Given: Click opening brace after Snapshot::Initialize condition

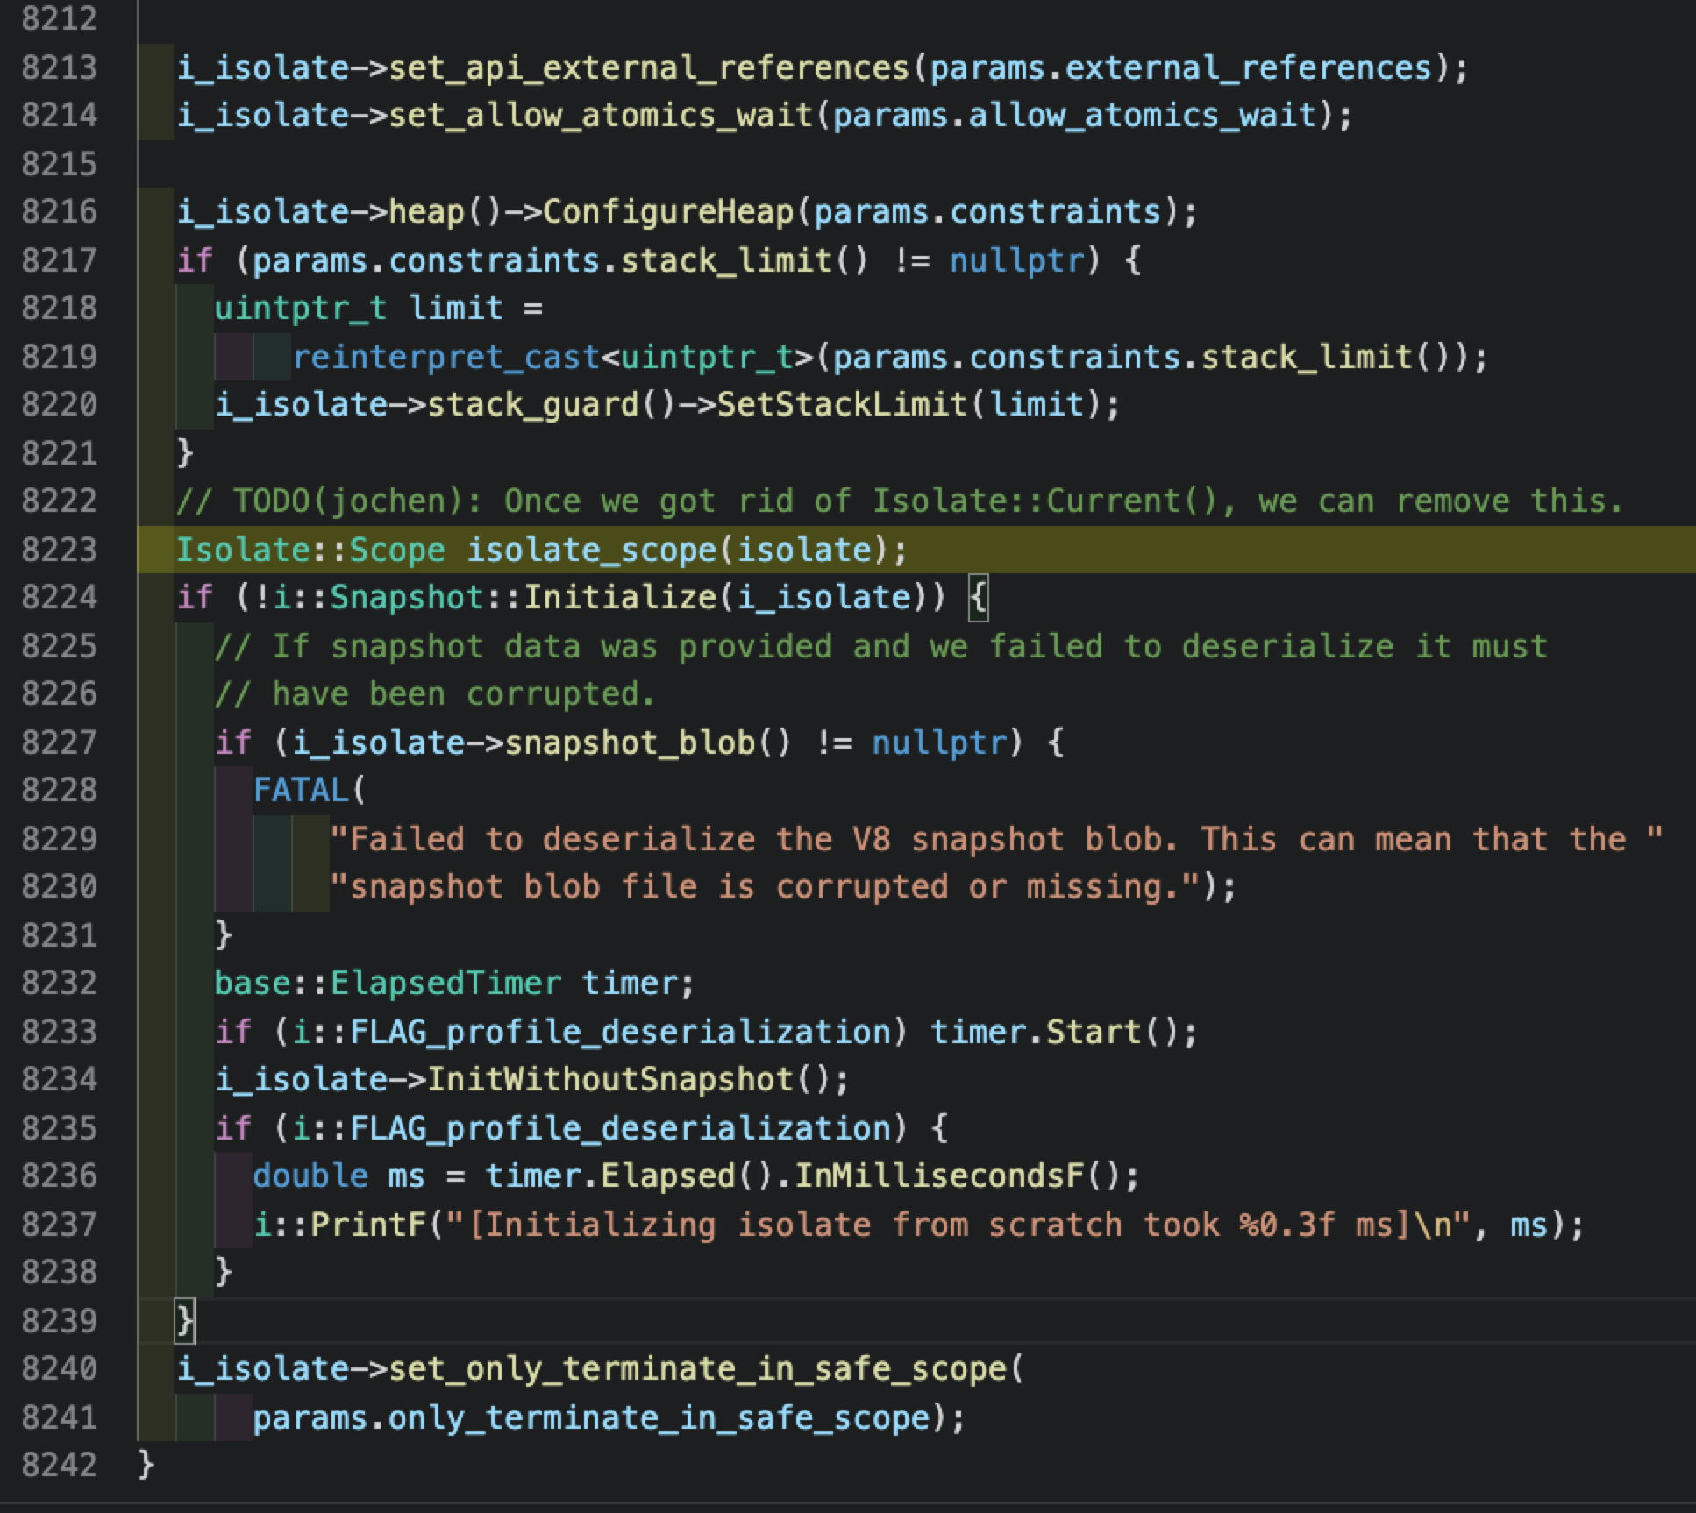Looking at the screenshot, I should pos(978,597).
